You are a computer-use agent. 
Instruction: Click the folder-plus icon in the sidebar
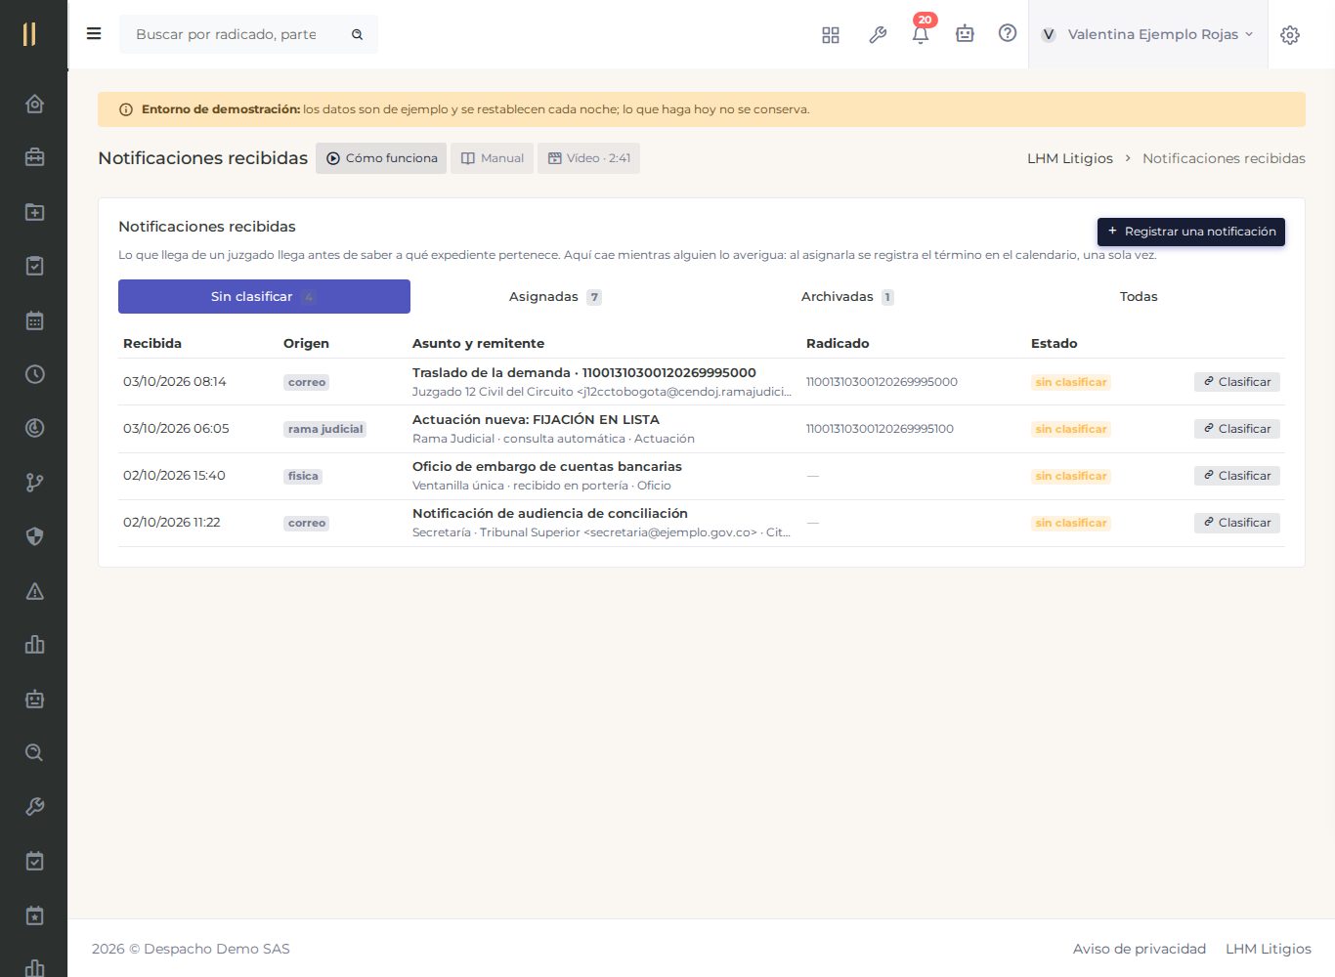pyautogui.click(x=34, y=212)
